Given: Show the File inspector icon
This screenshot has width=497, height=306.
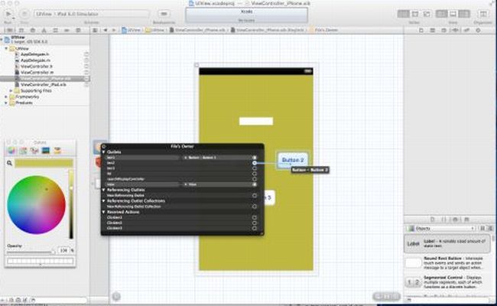Looking at the screenshot, I should [x=421, y=31].
